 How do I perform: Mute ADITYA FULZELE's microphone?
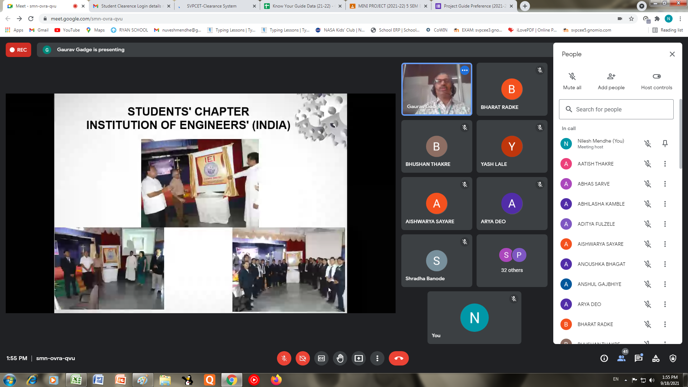tap(648, 224)
